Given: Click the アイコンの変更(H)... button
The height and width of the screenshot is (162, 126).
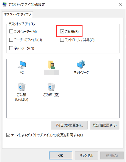Looking at the screenshot, I should [69, 125].
